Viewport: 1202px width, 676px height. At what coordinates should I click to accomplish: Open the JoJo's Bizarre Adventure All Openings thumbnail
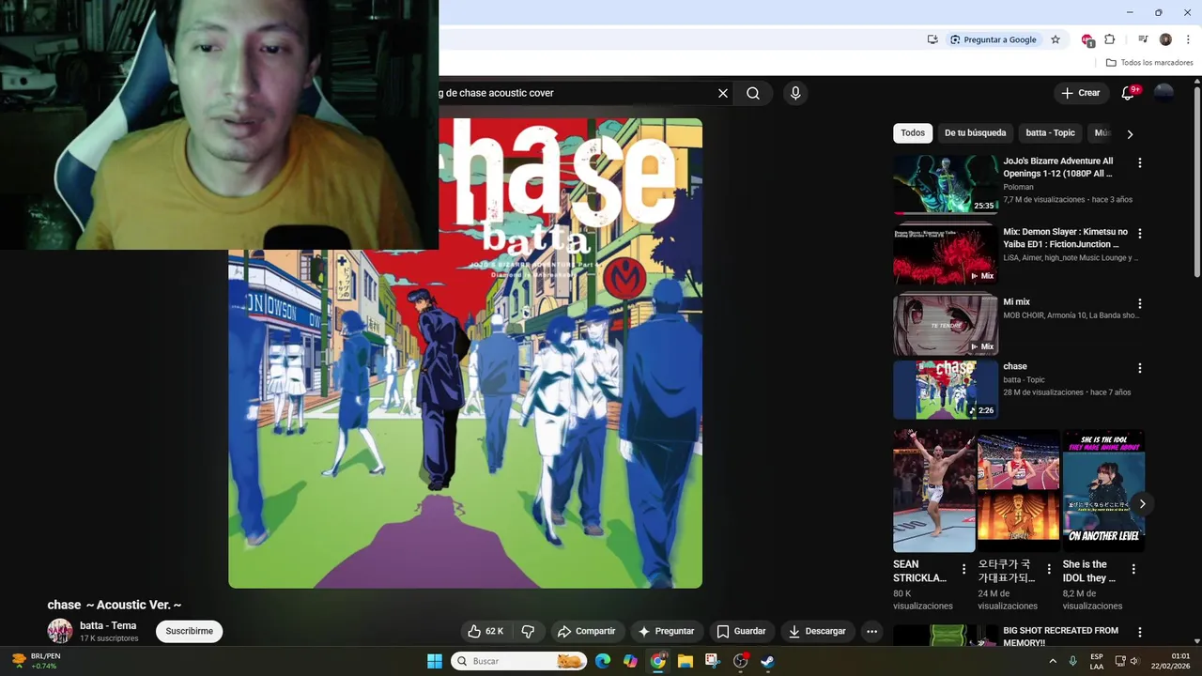945,184
